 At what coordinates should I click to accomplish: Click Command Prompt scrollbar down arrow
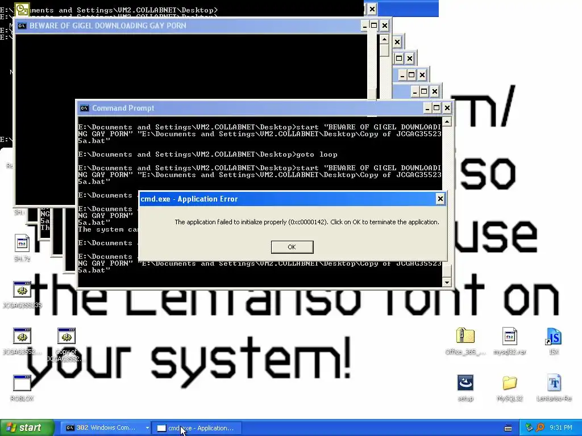tap(447, 282)
